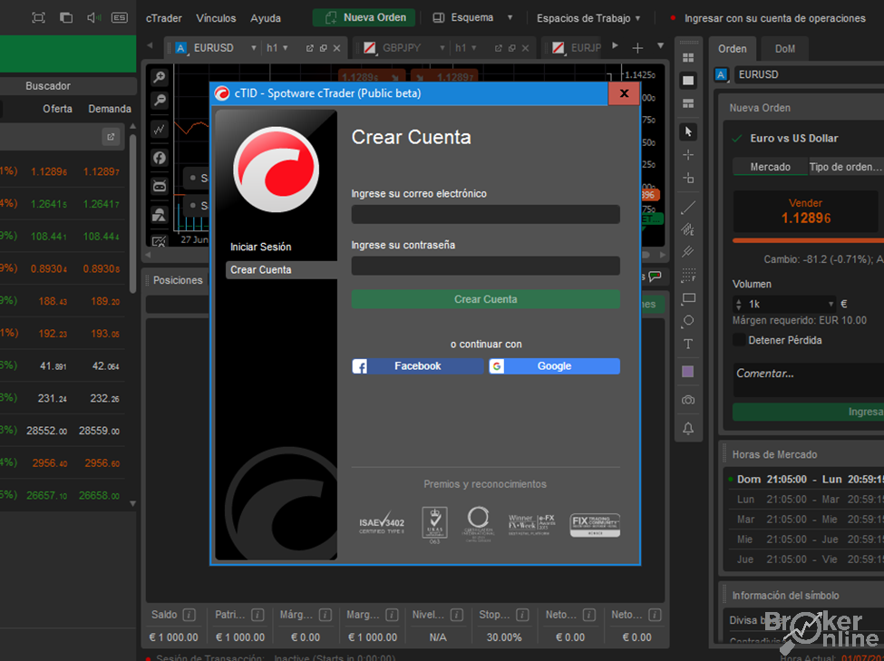Screen dimensions: 884x661
Task: Continue with Google button
Action: click(x=554, y=366)
